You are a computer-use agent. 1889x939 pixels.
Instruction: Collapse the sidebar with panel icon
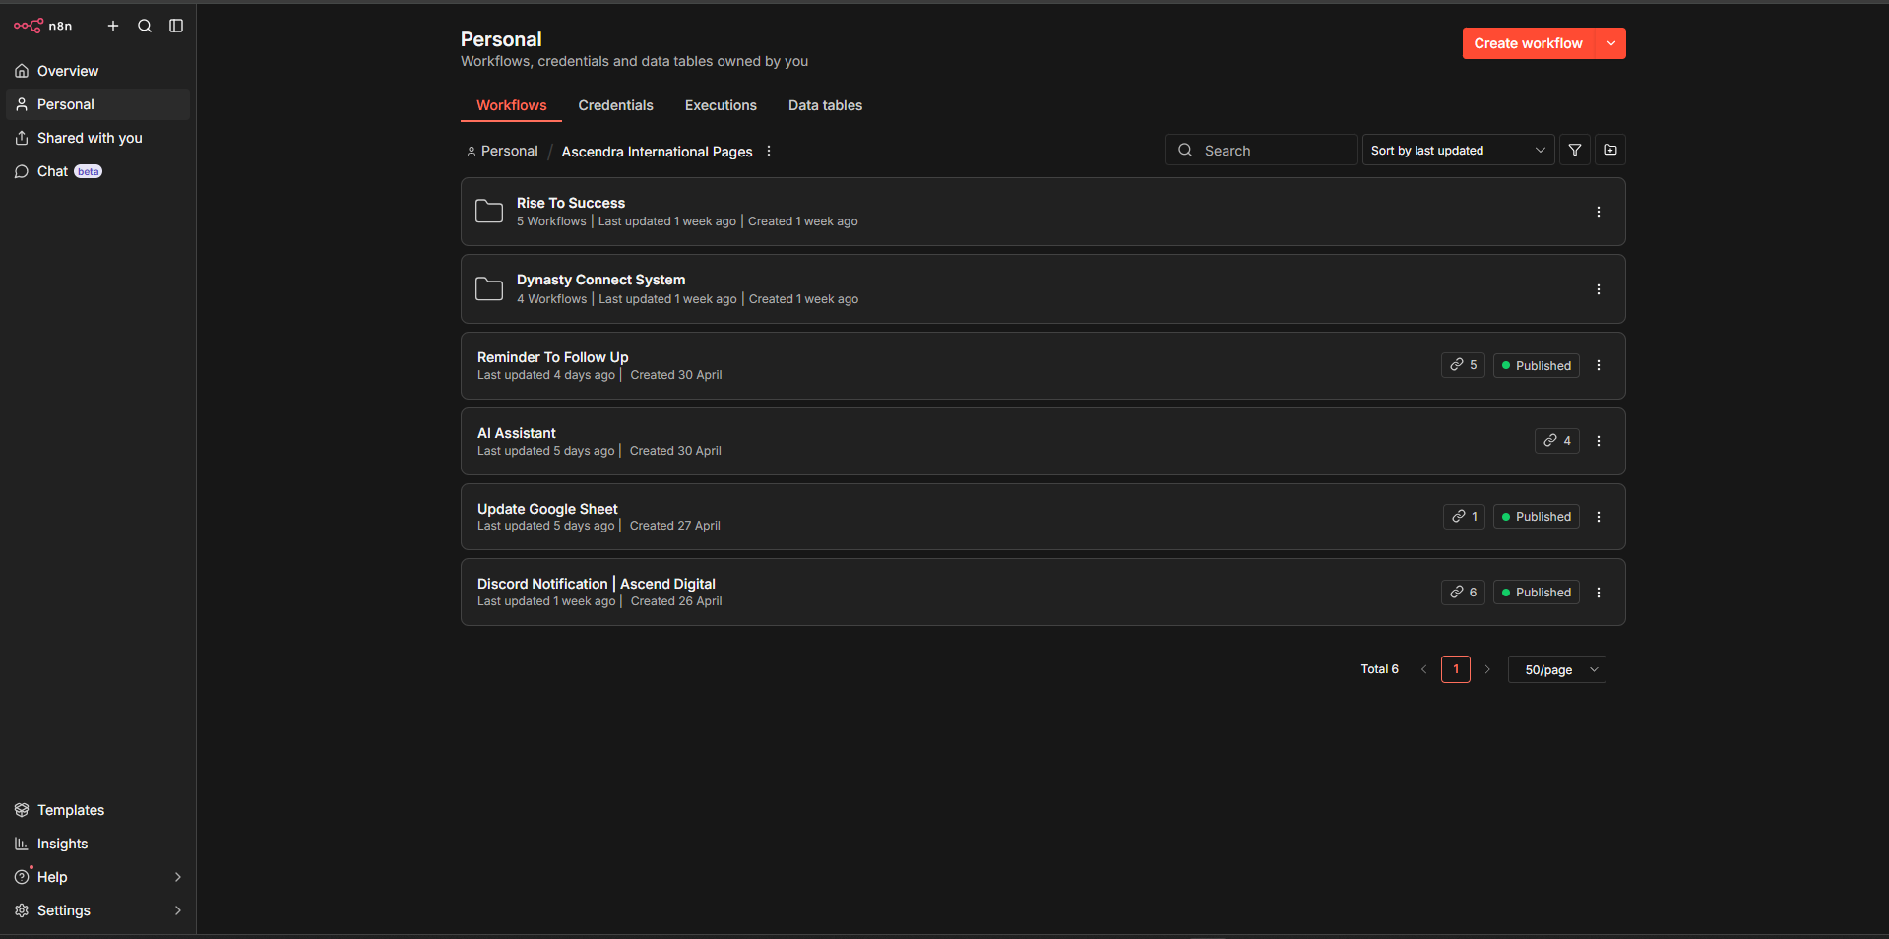click(176, 26)
